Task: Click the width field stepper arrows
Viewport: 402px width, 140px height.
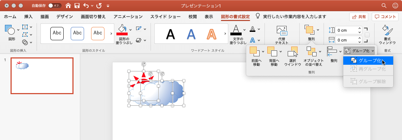Action: [x=359, y=40]
